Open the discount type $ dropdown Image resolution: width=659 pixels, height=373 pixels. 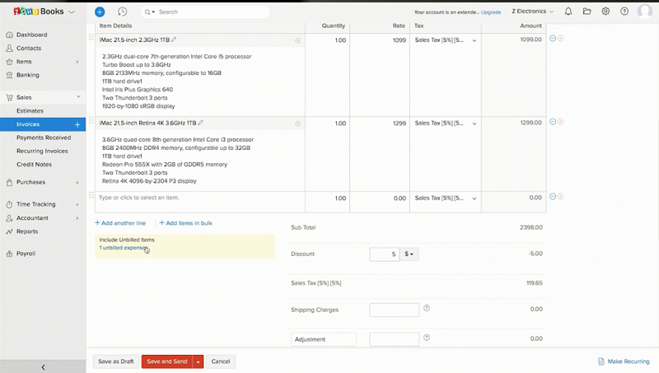pyautogui.click(x=409, y=254)
